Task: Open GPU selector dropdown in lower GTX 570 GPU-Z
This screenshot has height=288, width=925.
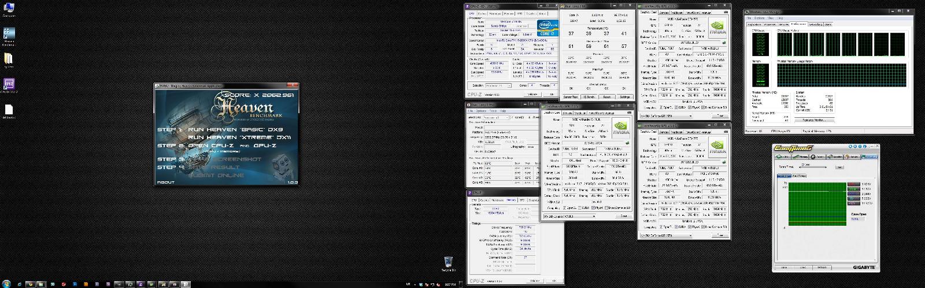Action: click(x=667, y=235)
